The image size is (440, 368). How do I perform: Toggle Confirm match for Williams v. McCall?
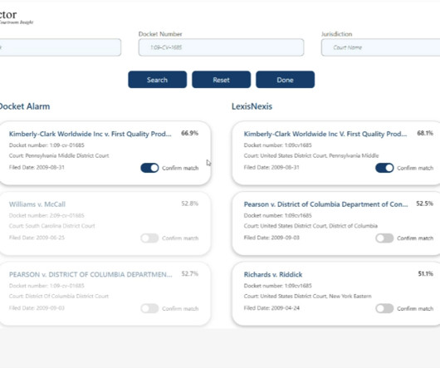click(x=149, y=238)
